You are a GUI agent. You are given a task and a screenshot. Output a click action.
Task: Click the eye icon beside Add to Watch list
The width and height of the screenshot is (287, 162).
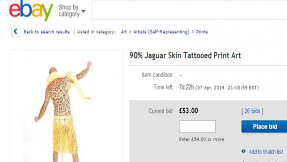tap(243, 152)
